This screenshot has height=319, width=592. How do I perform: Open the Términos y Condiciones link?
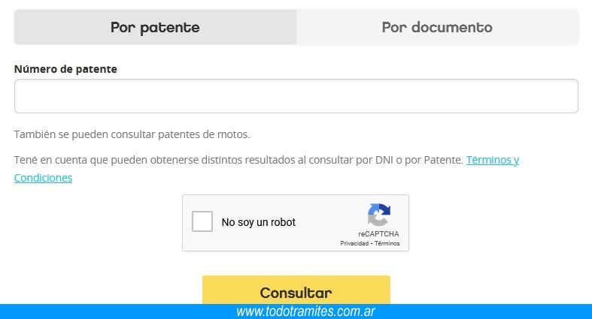[492, 160]
